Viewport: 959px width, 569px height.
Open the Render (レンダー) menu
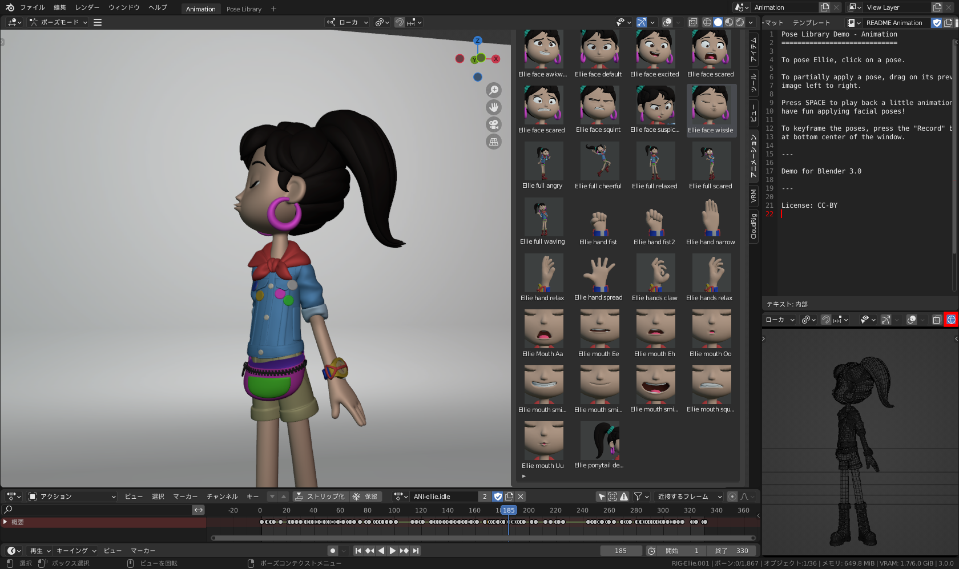[x=87, y=7]
